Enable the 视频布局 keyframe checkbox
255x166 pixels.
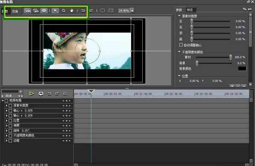point(6,101)
